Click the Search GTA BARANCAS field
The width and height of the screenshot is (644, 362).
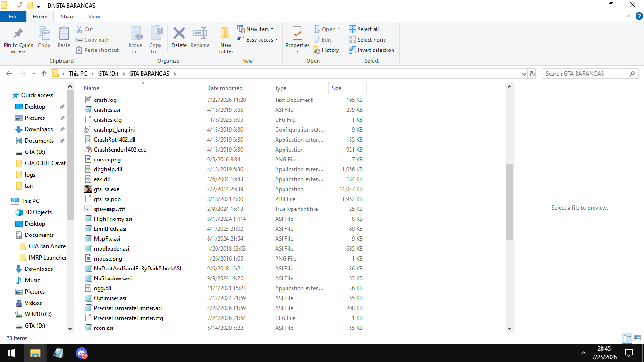point(586,74)
